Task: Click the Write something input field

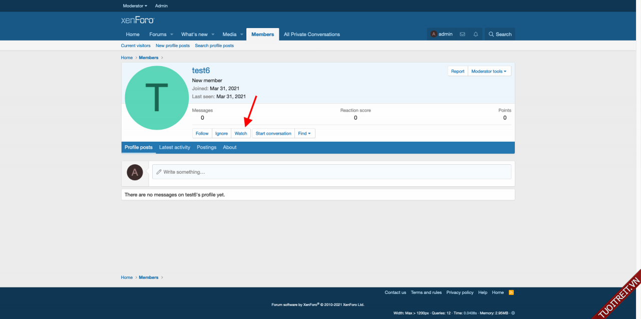Action: [332, 172]
